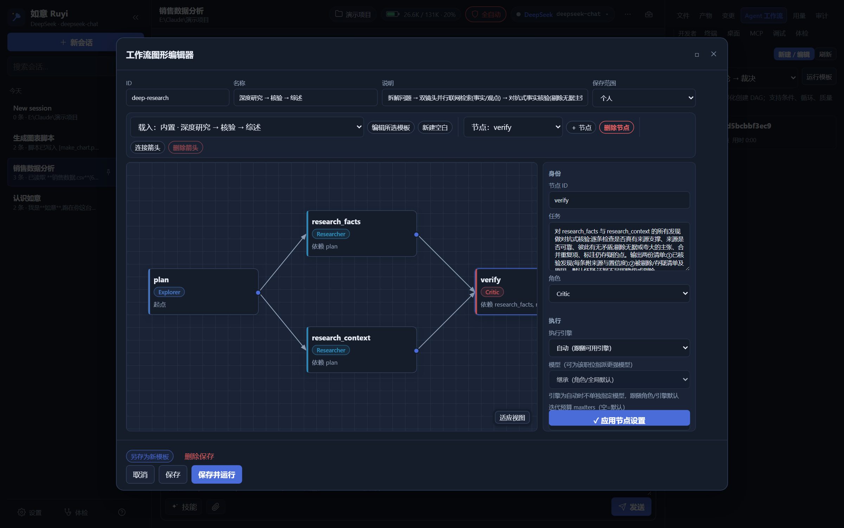The width and height of the screenshot is (844, 528).
Task: Open 设置 gear in sidebar footer
Action: 30,512
